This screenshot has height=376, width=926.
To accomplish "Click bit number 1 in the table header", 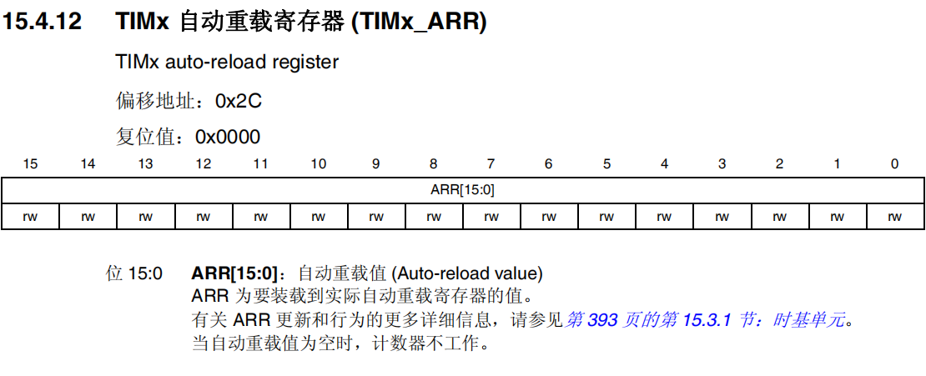I will 837,164.
